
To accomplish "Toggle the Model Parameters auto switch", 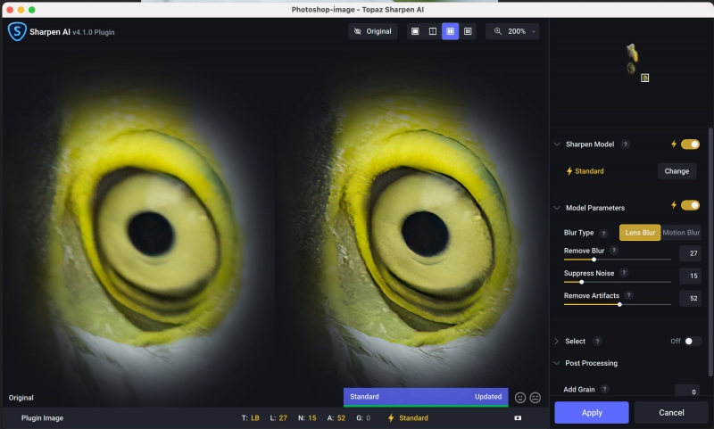I will coord(690,205).
